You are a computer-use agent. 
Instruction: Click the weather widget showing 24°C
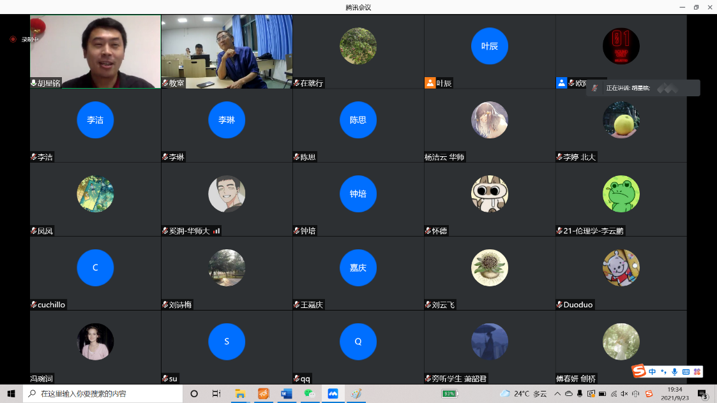pyautogui.click(x=524, y=393)
